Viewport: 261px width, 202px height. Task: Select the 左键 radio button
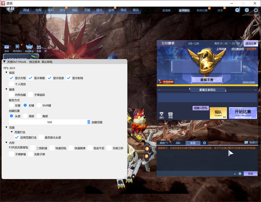(11, 105)
